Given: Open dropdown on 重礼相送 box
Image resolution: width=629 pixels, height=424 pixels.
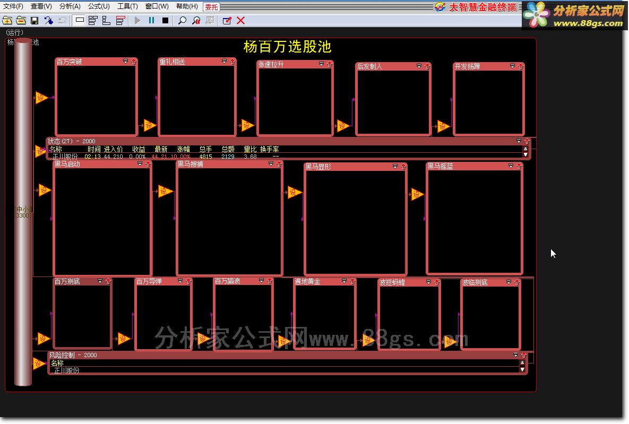Looking at the screenshot, I should 224,62.
